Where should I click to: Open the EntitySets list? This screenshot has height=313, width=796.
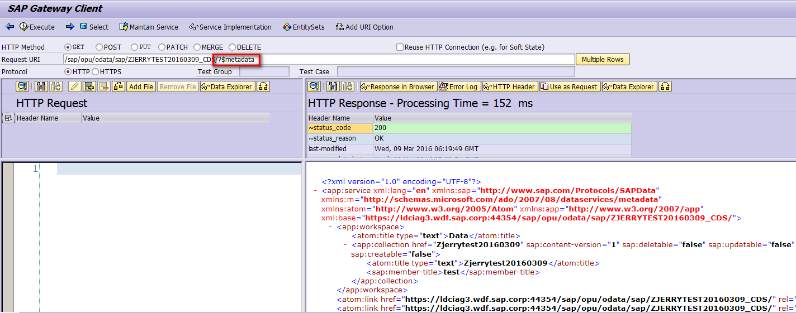304,27
